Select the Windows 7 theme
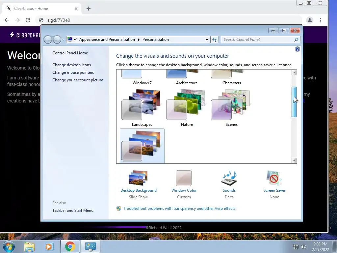337x253 pixels. tap(142, 78)
